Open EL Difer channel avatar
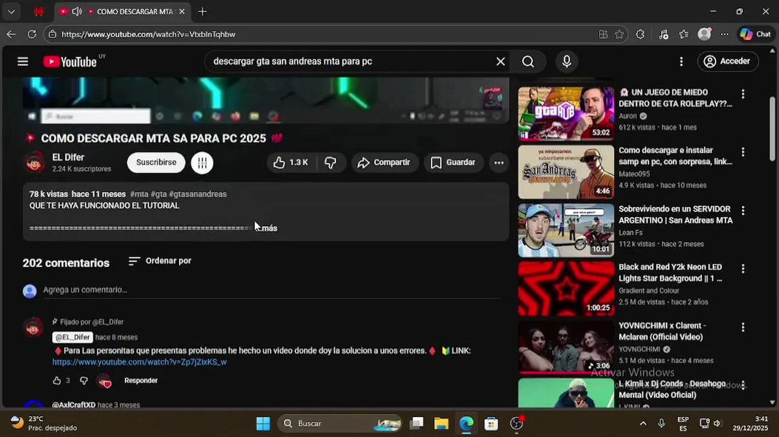This screenshot has width=779, height=437. [x=35, y=162]
